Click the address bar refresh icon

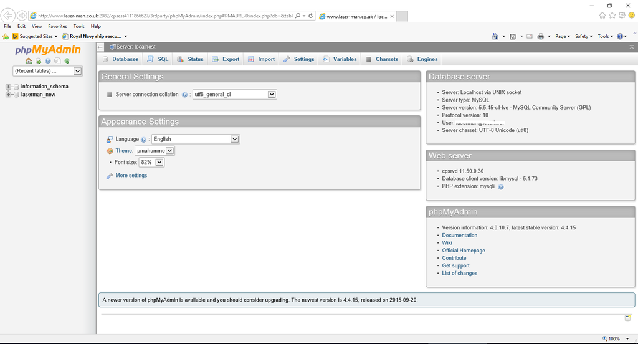tap(310, 16)
